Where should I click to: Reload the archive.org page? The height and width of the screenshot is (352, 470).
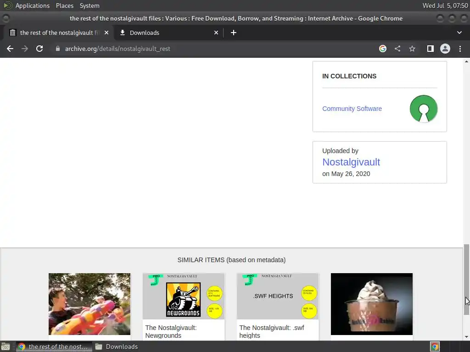39,49
